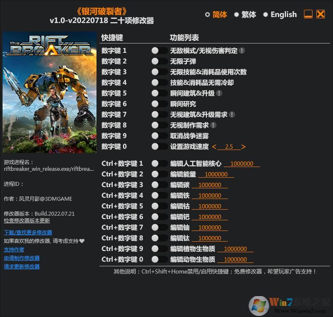Switch language to 繁体
The width and height of the screenshot is (333, 317).
point(245,14)
